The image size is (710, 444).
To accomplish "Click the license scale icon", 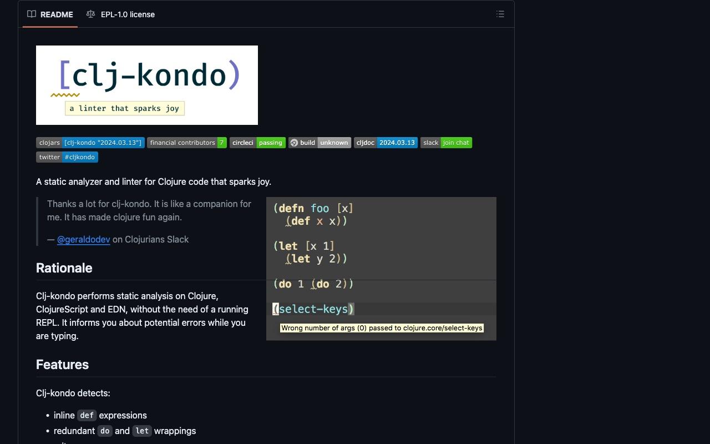I will [x=90, y=14].
